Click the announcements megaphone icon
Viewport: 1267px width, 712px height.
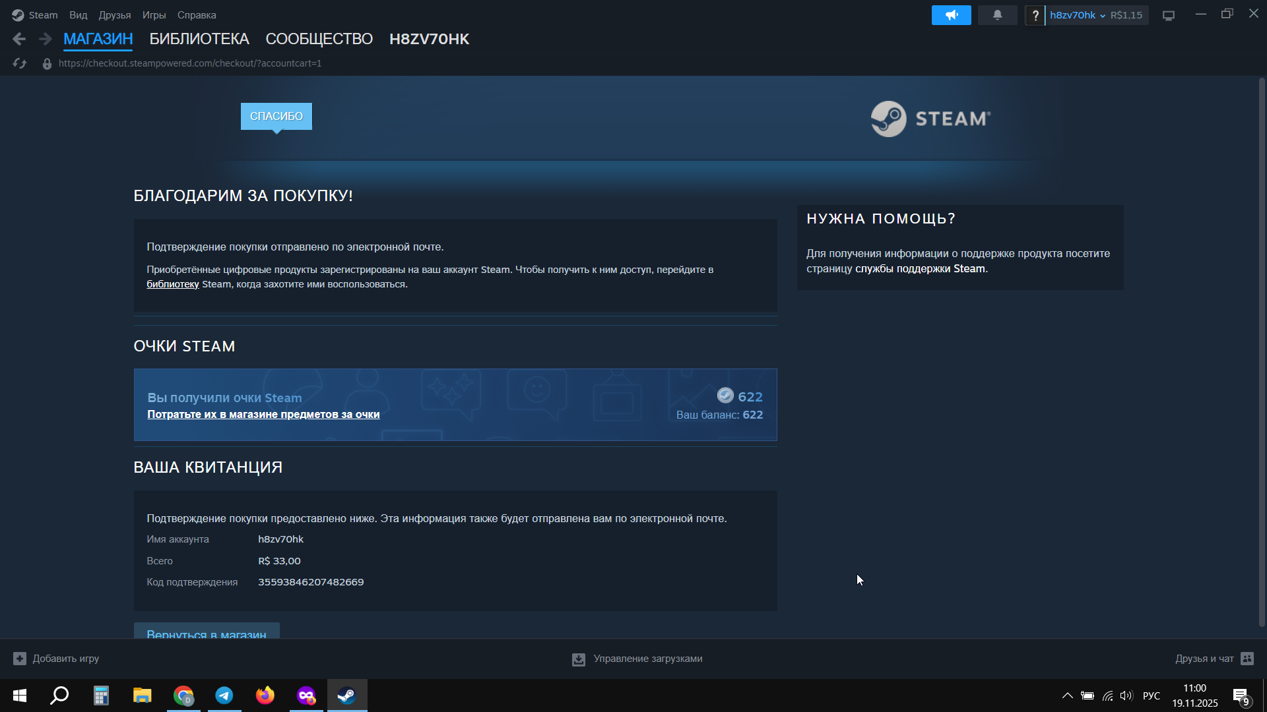pos(951,15)
